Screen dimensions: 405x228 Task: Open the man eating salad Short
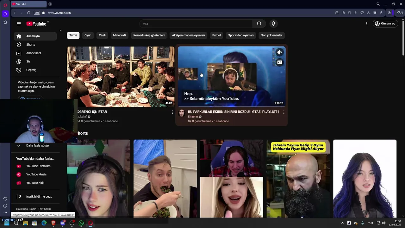[165, 179]
